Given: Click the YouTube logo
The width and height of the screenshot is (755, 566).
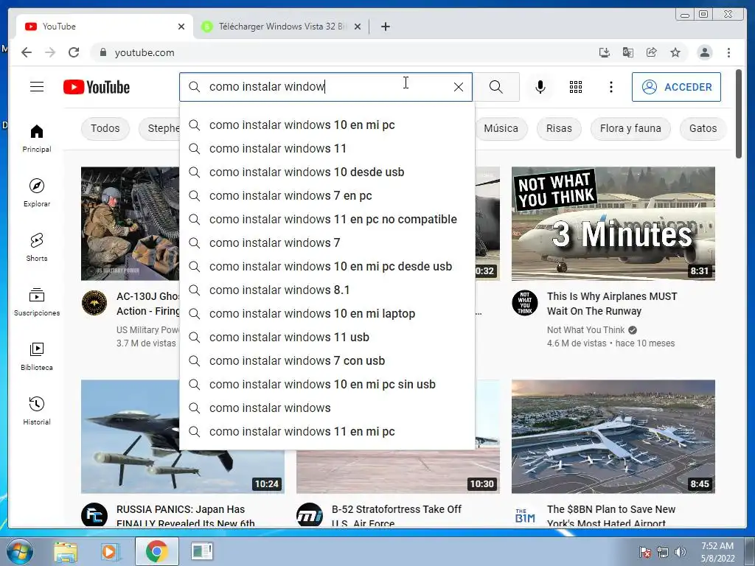Looking at the screenshot, I should [x=97, y=87].
